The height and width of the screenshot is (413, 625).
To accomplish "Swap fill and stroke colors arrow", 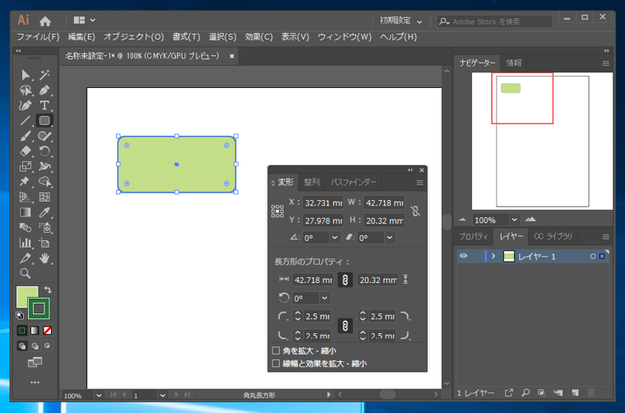I will [48, 290].
